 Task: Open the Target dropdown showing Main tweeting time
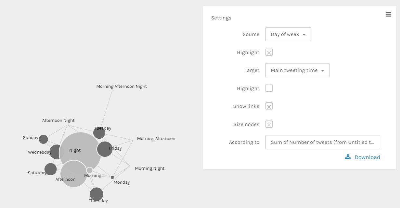[297, 70]
